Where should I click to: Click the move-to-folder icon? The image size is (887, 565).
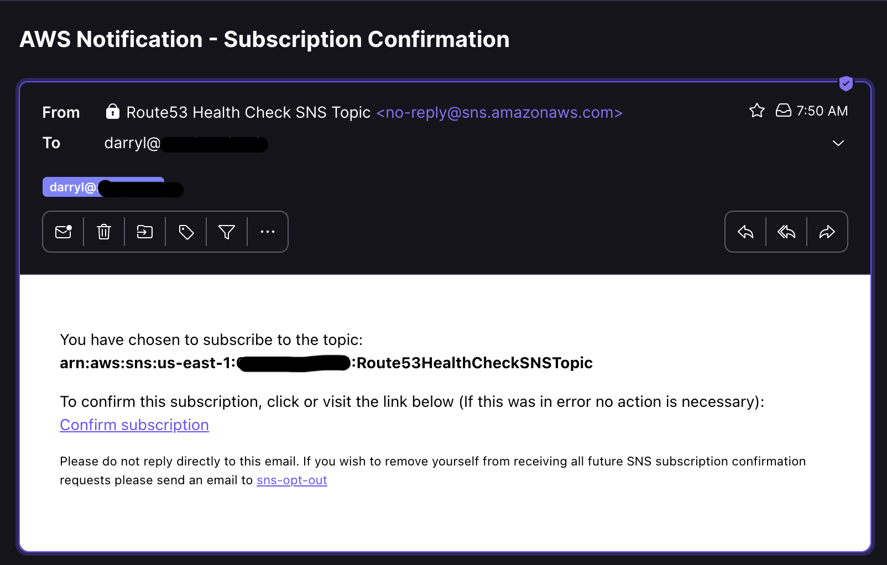[x=145, y=232]
